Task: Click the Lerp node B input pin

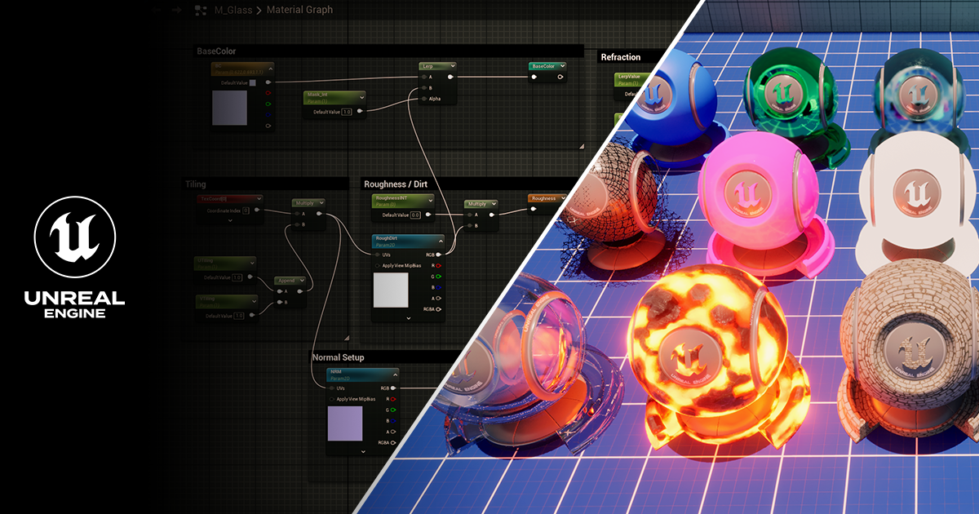Action: click(424, 88)
